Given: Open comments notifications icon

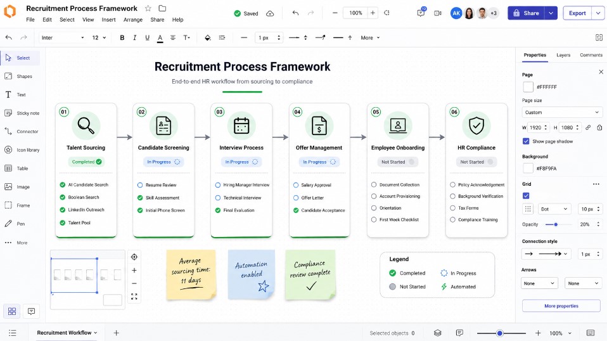Looking at the screenshot, I should (421, 13).
